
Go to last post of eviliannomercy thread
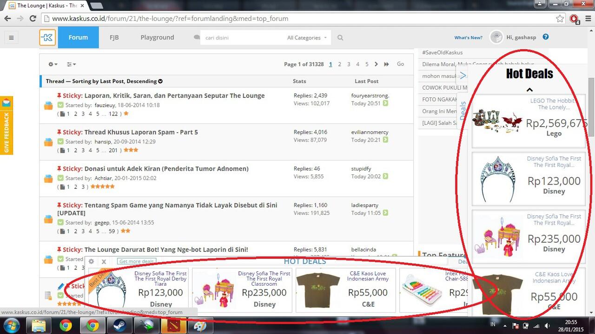pos(385,140)
